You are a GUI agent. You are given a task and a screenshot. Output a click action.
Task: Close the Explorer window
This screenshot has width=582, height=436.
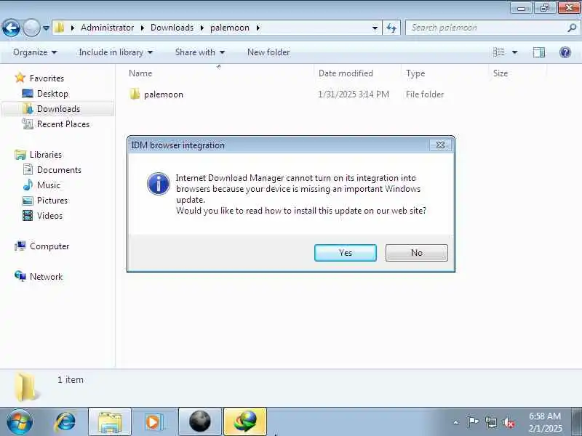[x=569, y=7]
